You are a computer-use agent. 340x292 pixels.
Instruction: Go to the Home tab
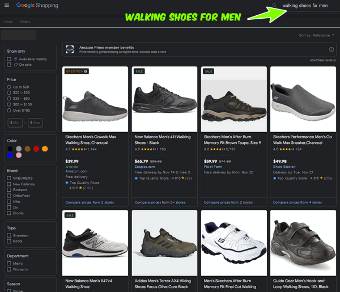coord(8,22)
